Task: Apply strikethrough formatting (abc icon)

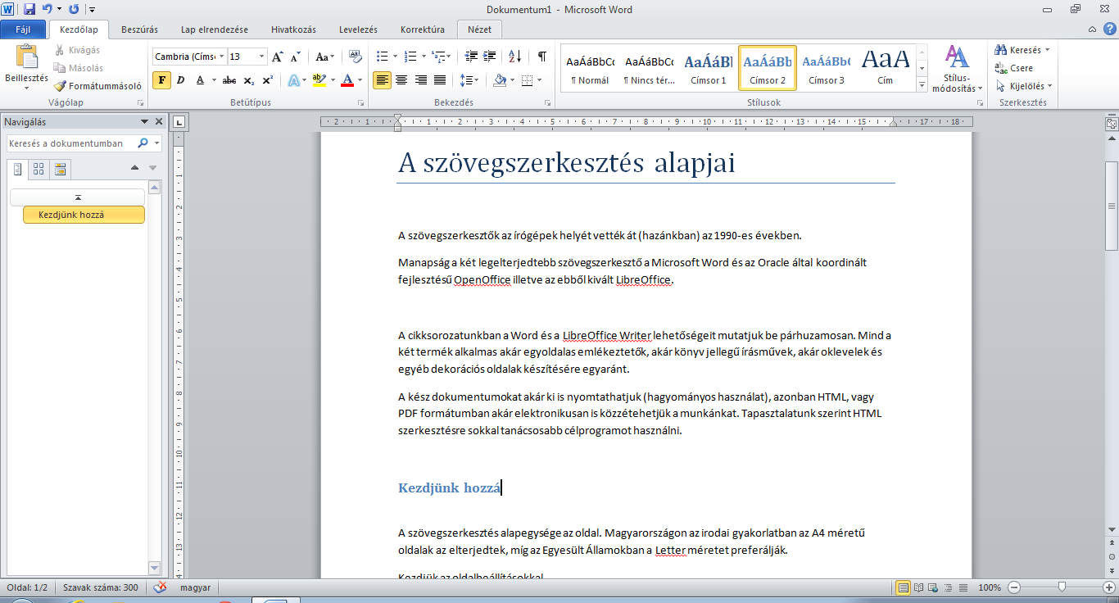Action: pyautogui.click(x=229, y=80)
